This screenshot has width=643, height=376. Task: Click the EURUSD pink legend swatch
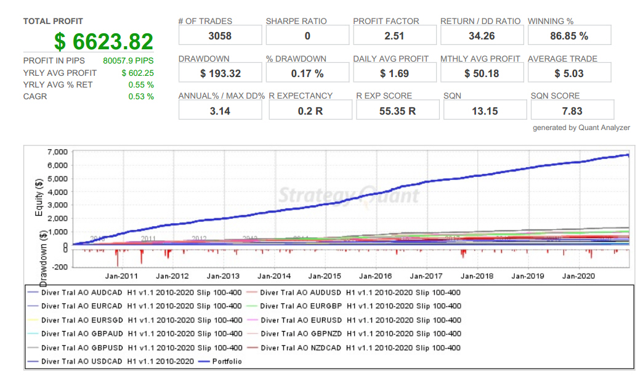click(x=252, y=320)
